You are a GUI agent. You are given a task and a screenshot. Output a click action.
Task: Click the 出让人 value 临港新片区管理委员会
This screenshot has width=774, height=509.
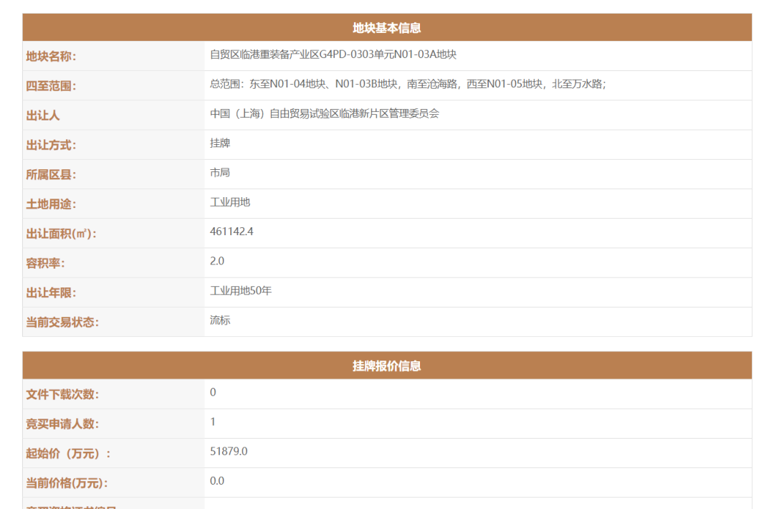click(x=325, y=113)
